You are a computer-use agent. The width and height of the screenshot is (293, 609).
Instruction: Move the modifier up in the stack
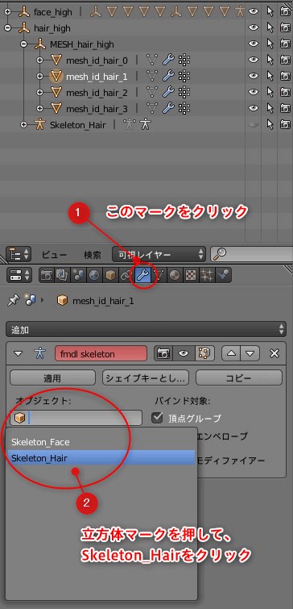pyautogui.click(x=231, y=353)
